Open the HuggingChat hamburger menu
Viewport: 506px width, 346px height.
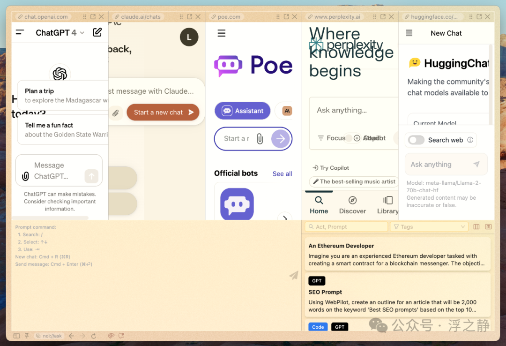pyautogui.click(x=409, y=33)
